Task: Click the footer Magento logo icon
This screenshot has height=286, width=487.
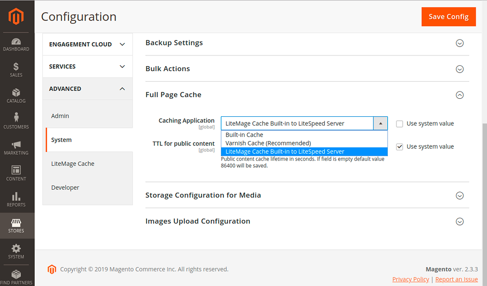Action: [x=52, y=269]
